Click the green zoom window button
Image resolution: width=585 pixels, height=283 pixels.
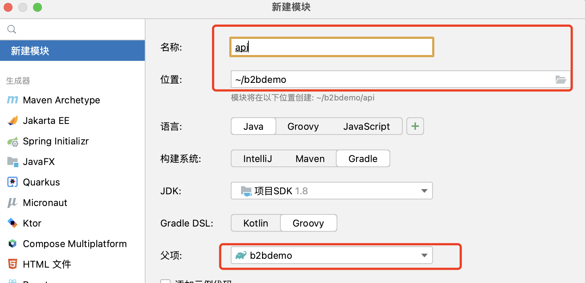[x=37, y=7]
